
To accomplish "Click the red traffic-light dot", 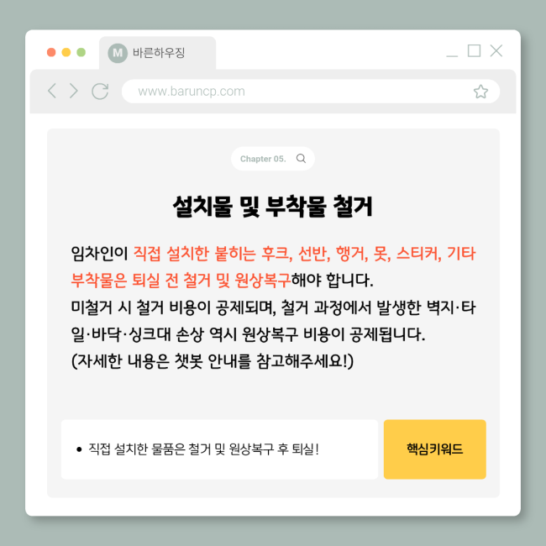I will click(51, 52).
